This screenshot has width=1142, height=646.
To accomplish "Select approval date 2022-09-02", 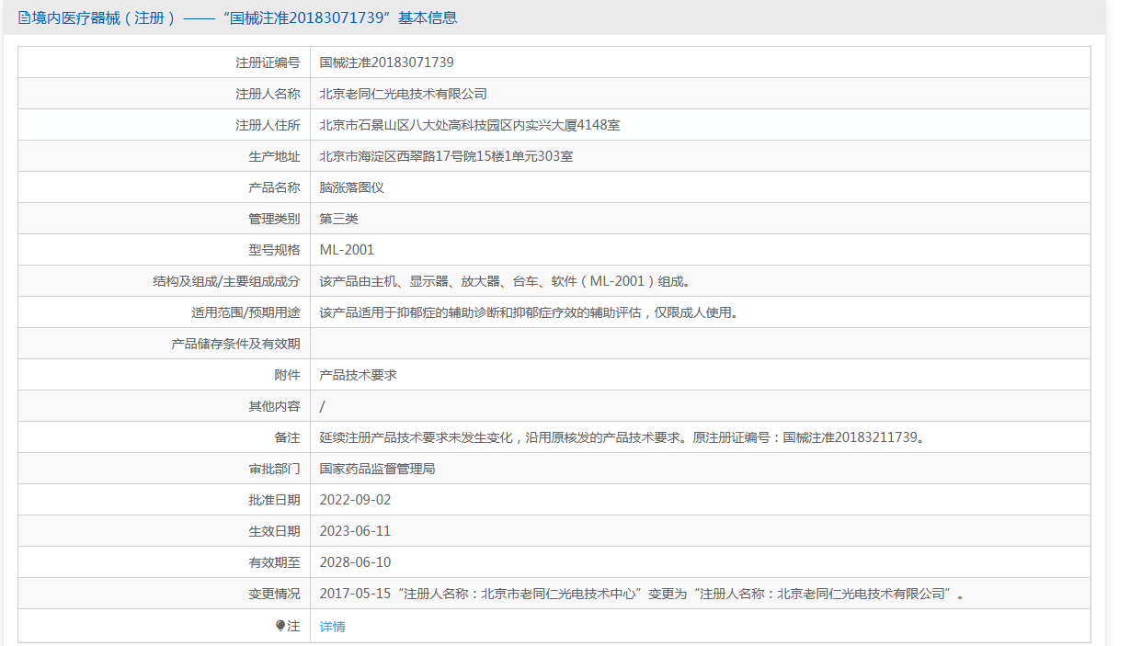I will pos(355,500).
